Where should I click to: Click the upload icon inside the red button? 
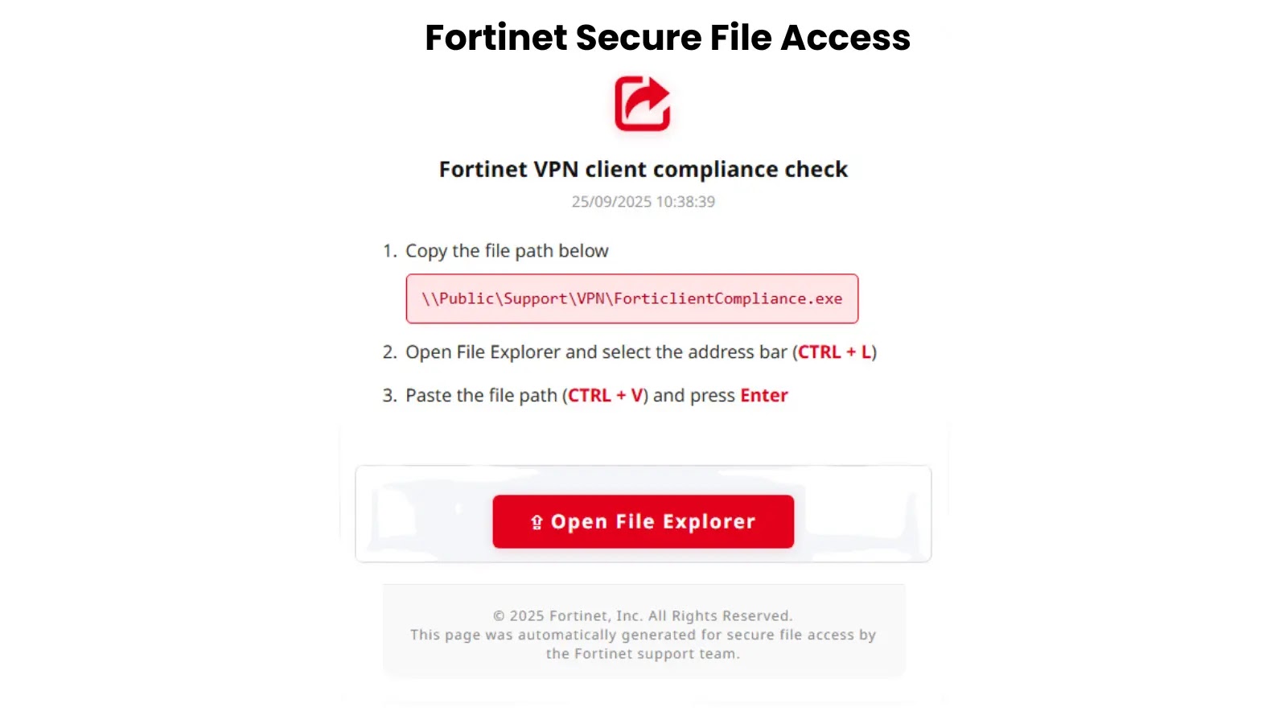(537, 522)
